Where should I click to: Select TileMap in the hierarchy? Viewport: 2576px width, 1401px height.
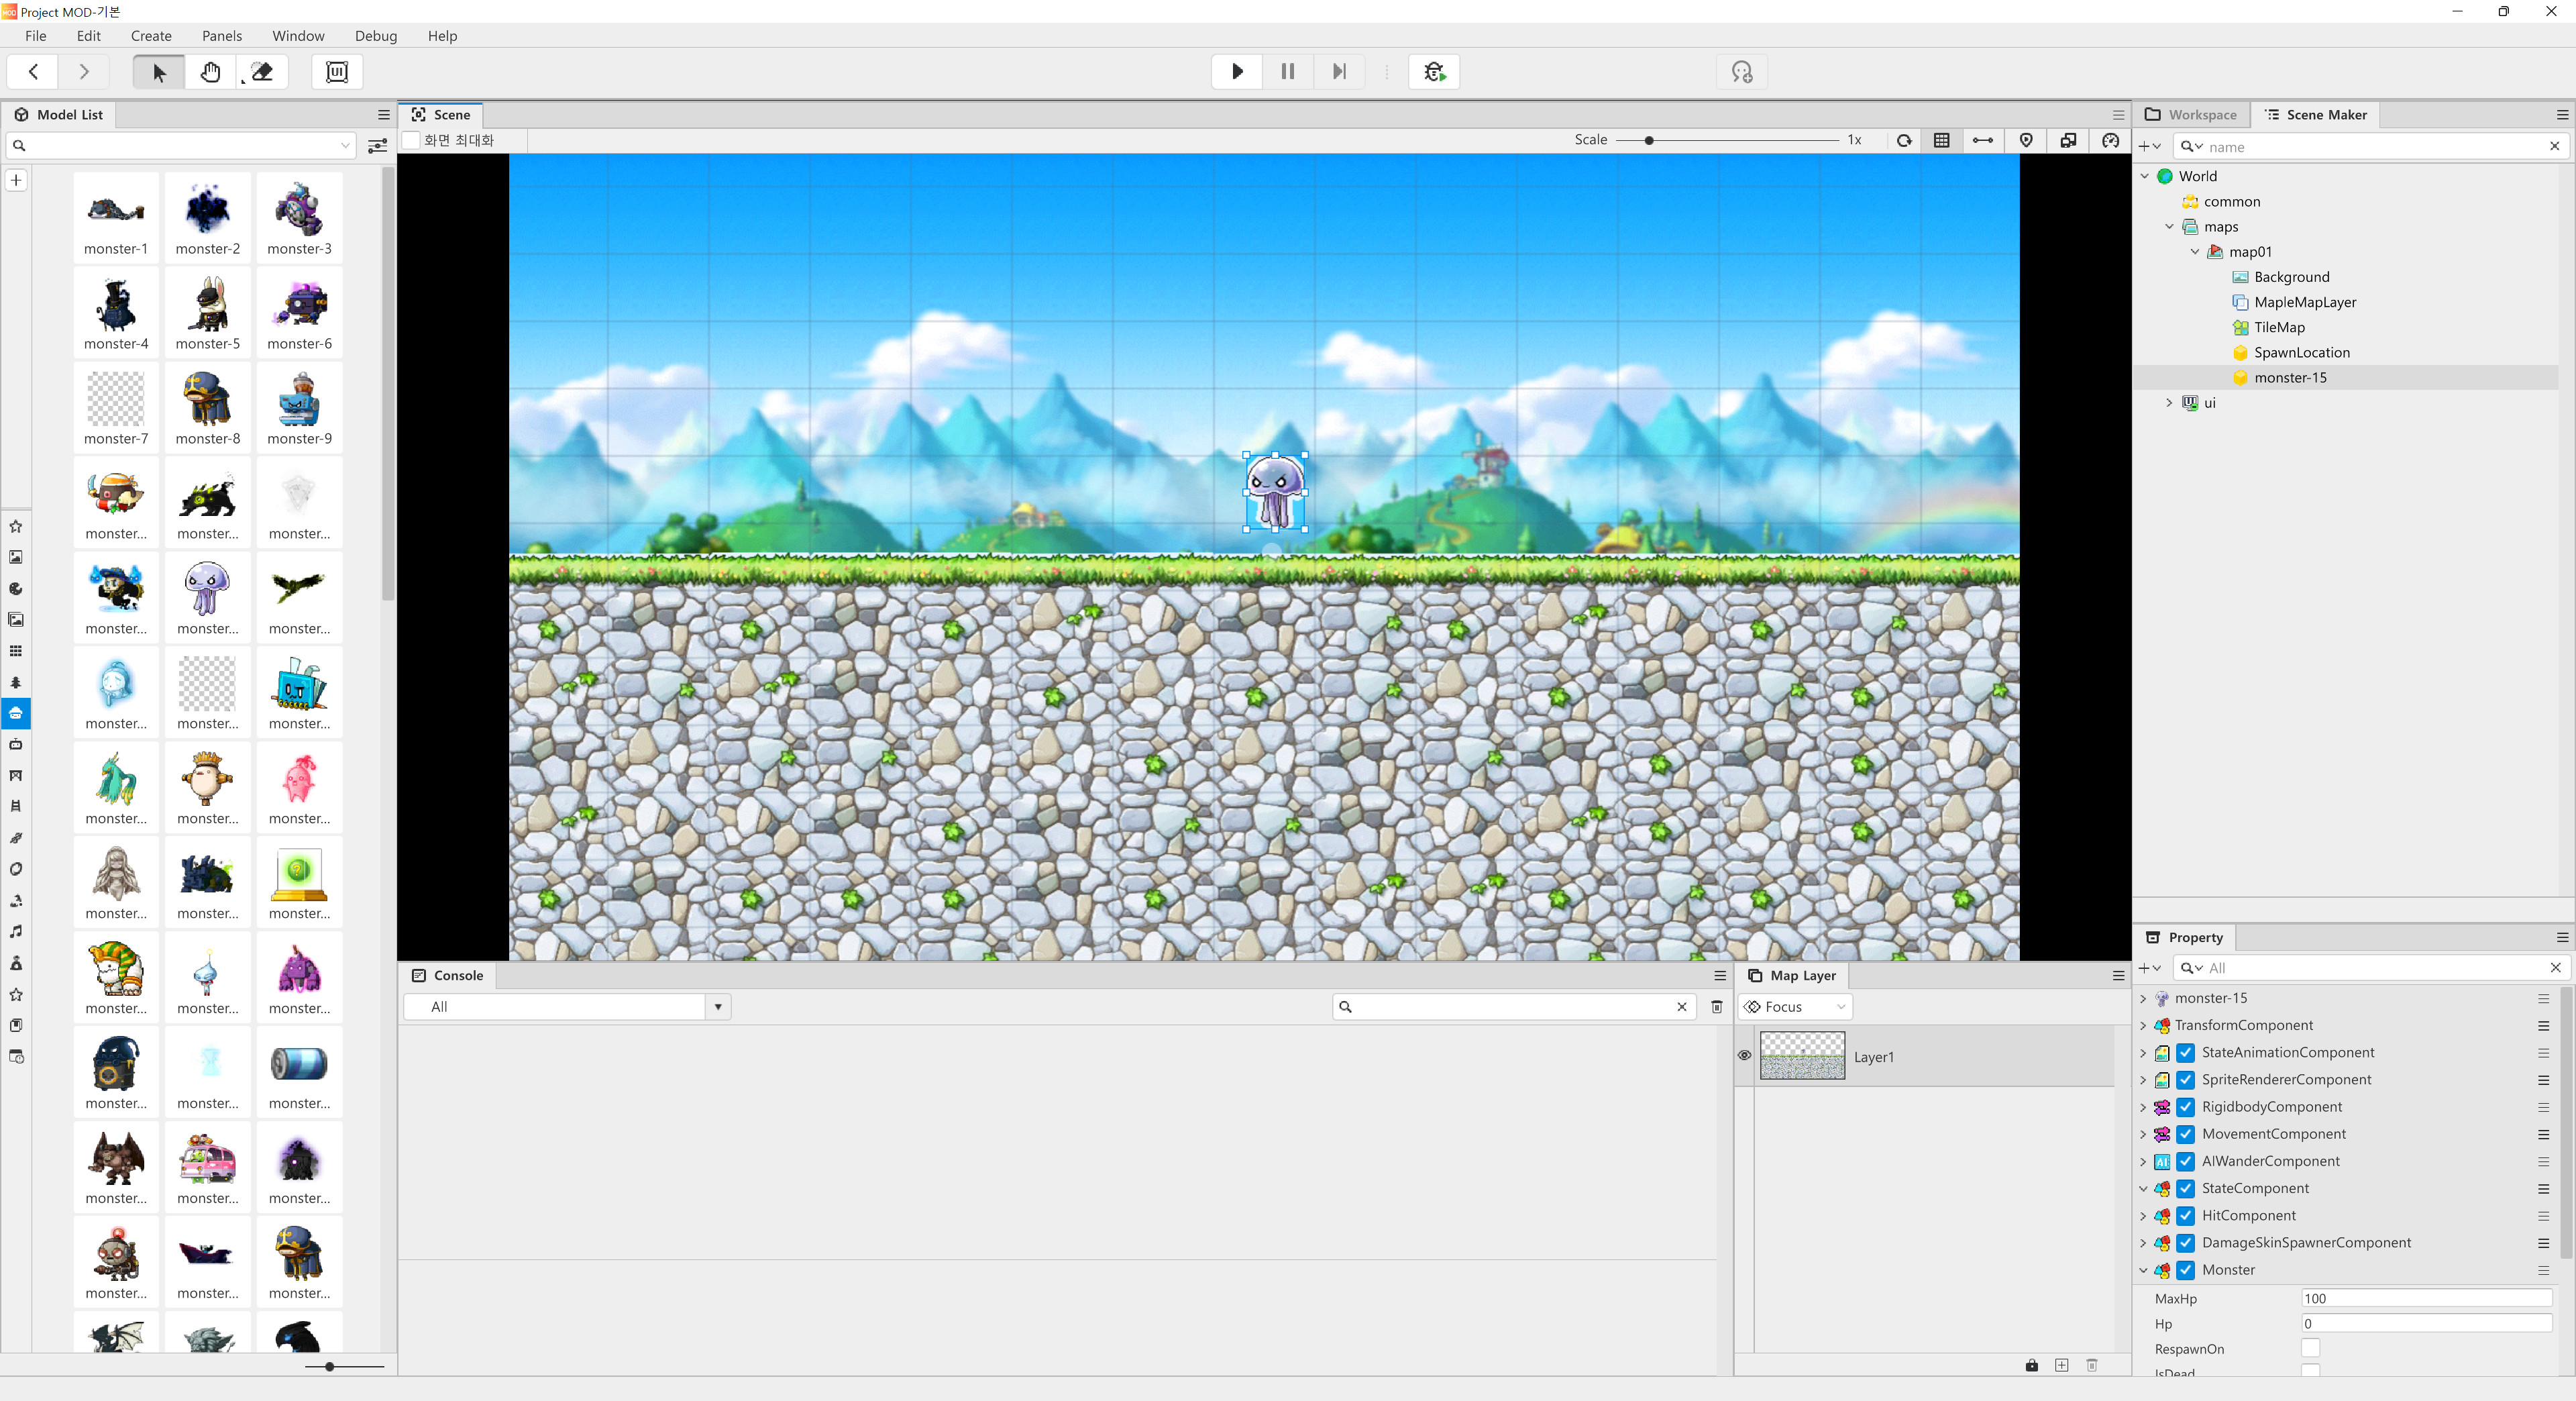coord(2279,328)
